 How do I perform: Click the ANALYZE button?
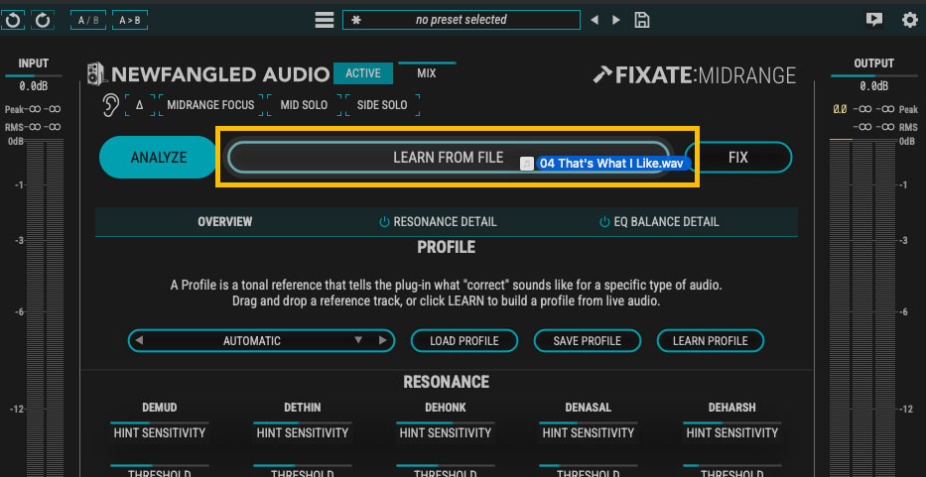(x=158, y=157)
